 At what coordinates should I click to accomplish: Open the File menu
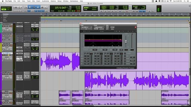15,1
